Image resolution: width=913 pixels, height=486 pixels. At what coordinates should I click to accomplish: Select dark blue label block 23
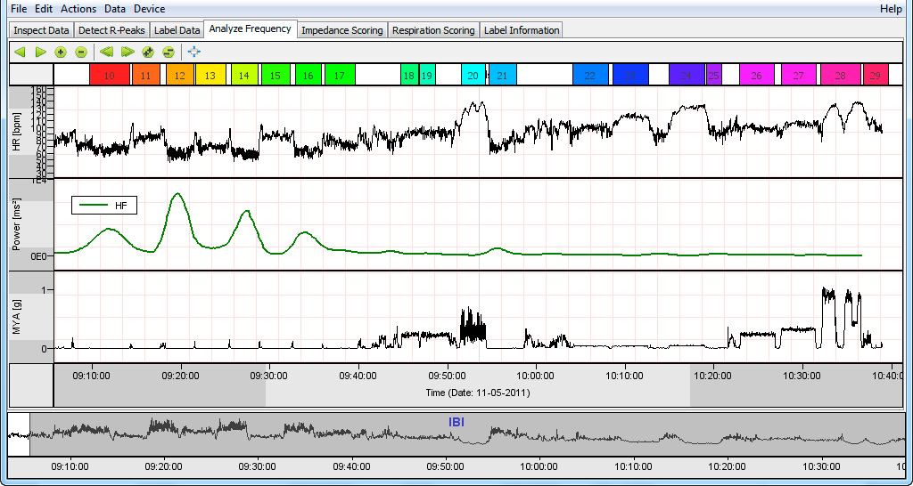point(630,75)
